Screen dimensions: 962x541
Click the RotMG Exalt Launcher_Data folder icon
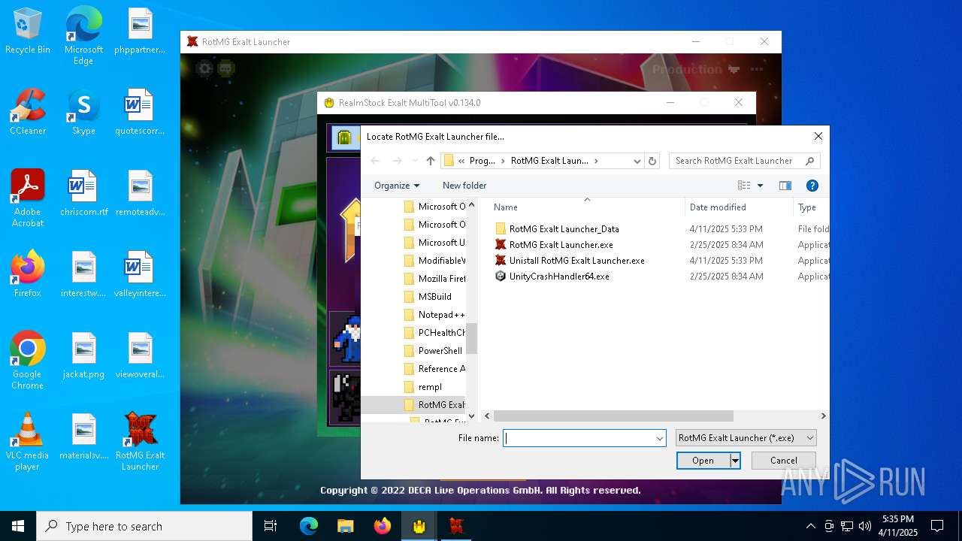[x=501, y=229]
